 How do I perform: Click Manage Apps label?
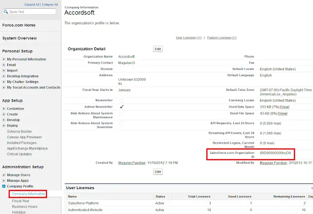pyautogui.click(x=18, y=180)
